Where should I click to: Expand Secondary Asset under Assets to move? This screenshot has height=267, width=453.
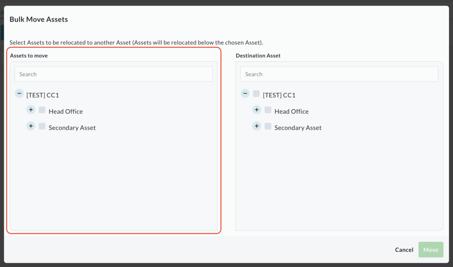(31, 126)
